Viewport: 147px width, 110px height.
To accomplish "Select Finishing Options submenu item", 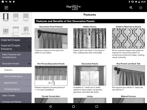I will [x=16, y=89].
